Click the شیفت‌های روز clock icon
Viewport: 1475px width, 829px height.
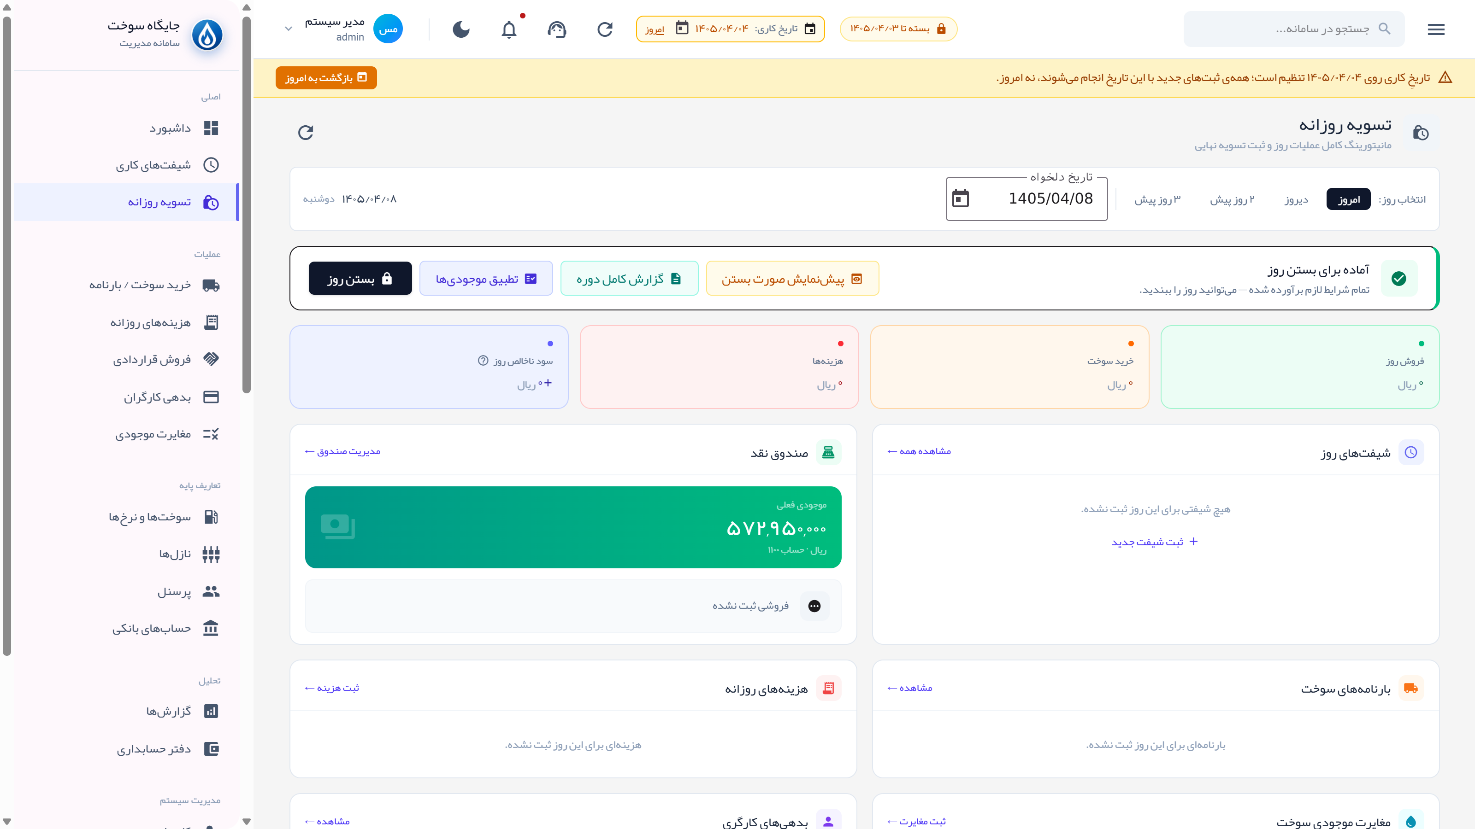(x=1411, y=452)
